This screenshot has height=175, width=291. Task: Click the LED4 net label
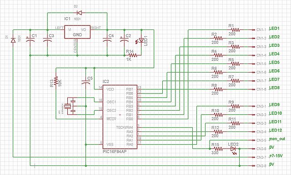tap(274, 54)
